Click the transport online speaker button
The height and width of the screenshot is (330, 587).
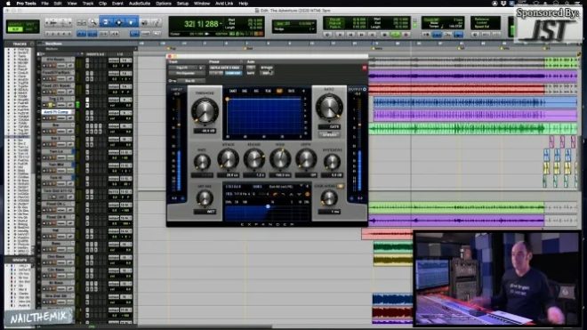328,35
